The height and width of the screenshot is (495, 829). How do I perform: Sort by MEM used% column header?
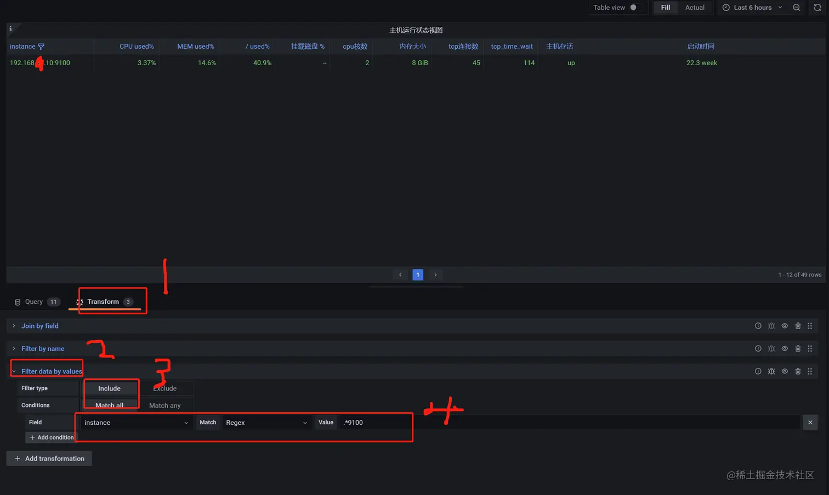coord(196,47)
